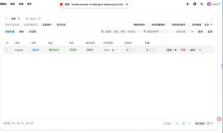Open the notifications bell icon
223x133 pixels.
pos(187,4)
